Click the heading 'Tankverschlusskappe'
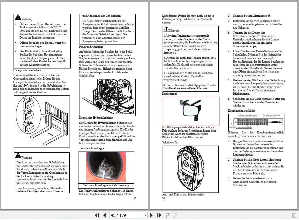 pos(92,148)
